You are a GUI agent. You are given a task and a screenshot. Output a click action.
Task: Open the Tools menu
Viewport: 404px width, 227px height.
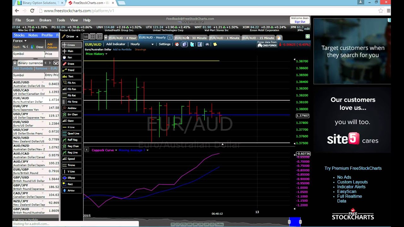point(61,20)
